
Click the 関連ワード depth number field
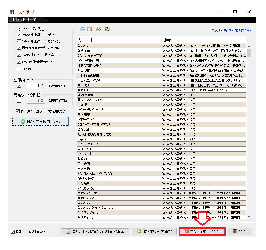(33, 101)
